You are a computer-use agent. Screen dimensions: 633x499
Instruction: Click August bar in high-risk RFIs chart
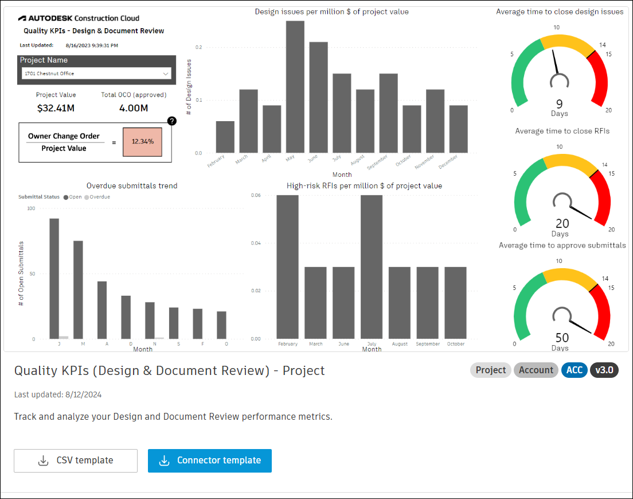(x=399, y=303)
